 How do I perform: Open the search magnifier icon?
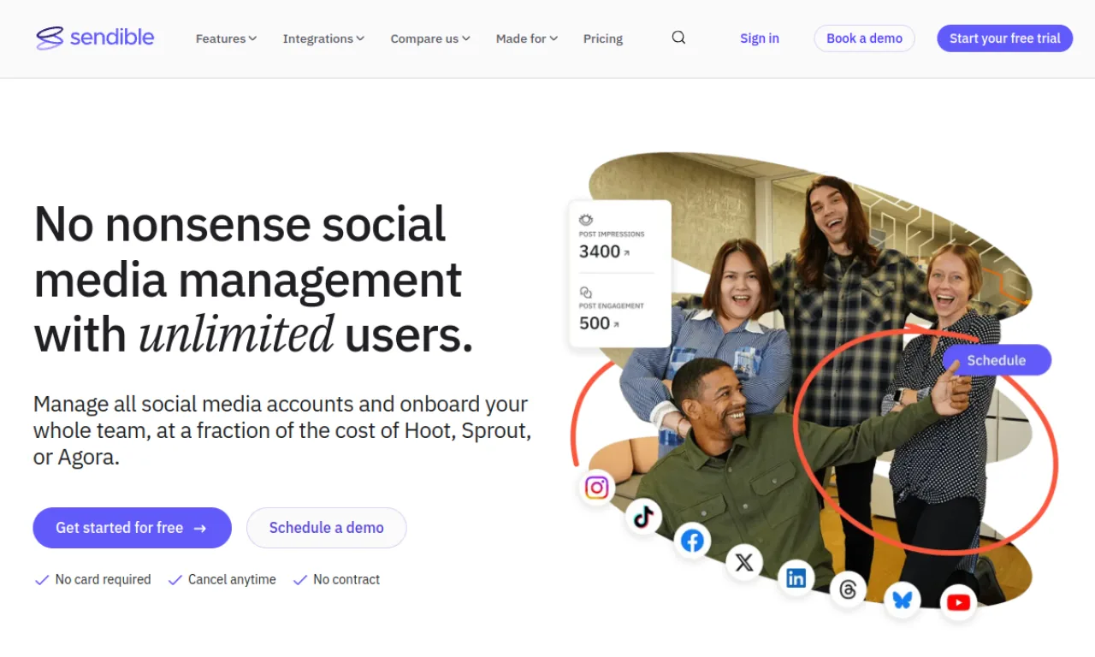pyautogui.click(x=678, y=38)
